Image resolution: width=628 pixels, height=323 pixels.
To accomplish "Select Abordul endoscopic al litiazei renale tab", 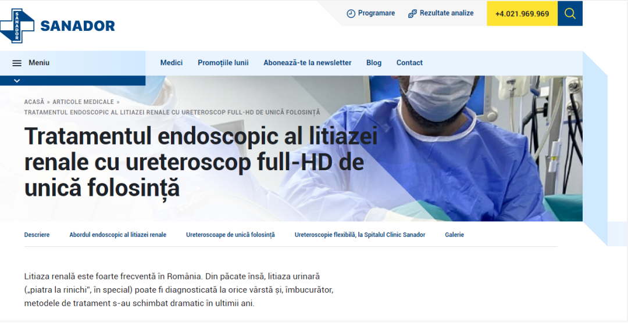I will (x=117, y=235).
